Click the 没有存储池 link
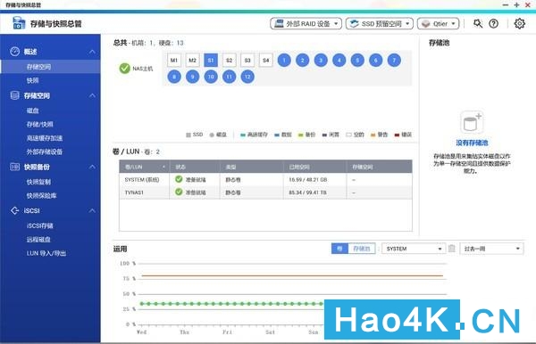The height and width of the screenshot is (344, 536). 472,143
